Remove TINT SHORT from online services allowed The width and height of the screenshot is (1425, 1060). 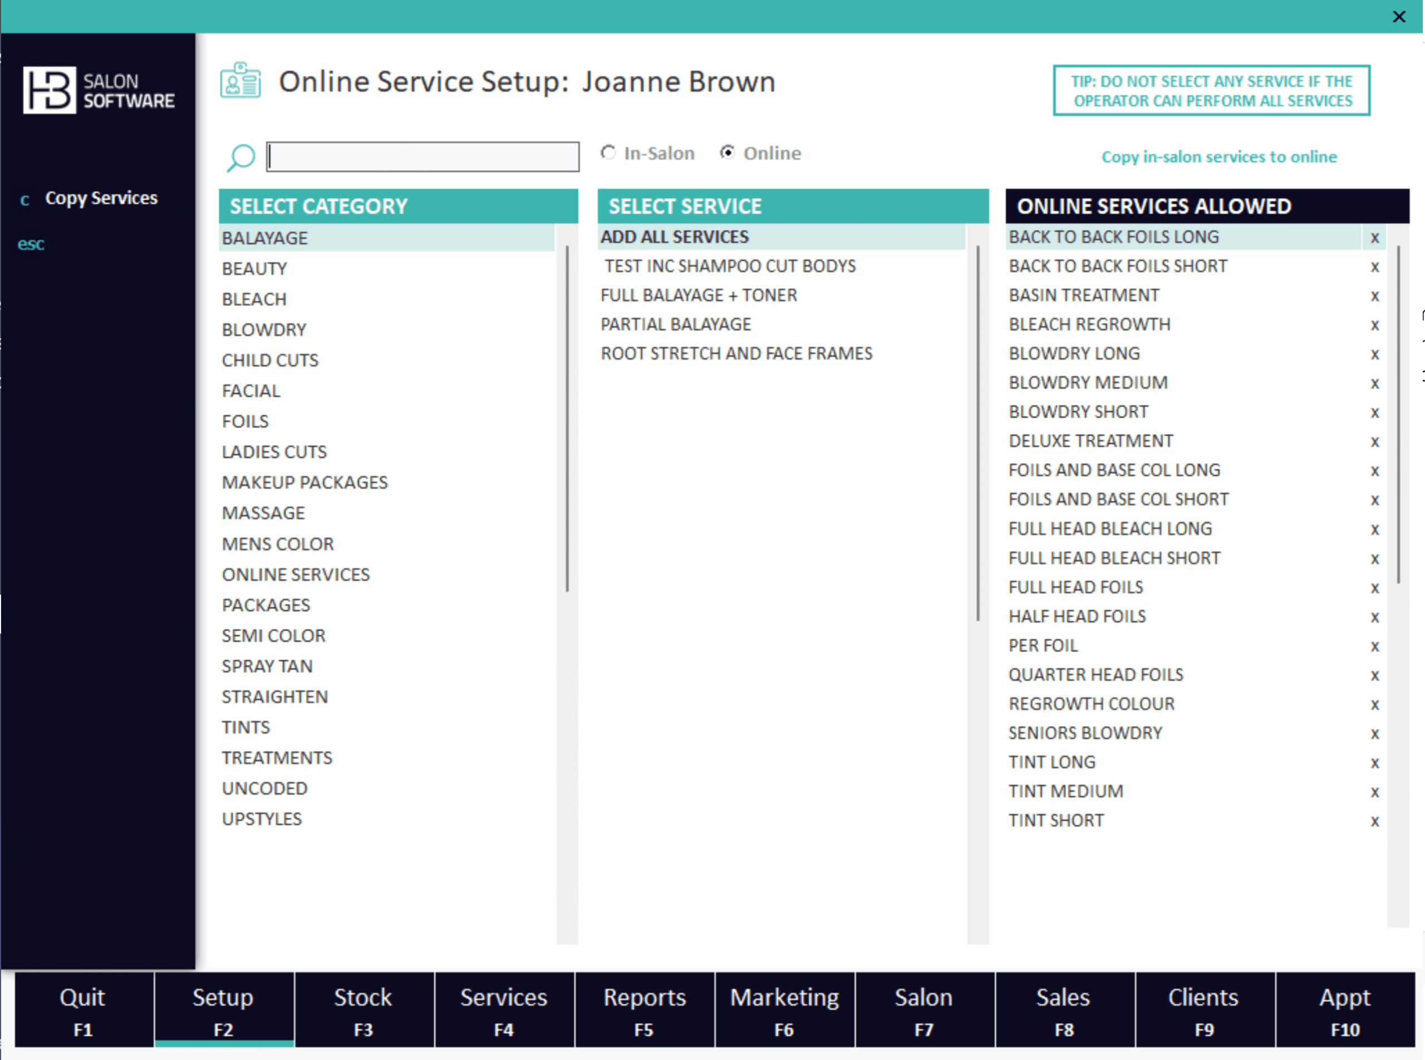point(1375,821)
